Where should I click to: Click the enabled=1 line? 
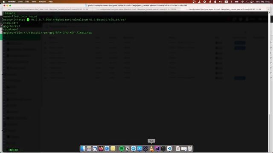11,23
